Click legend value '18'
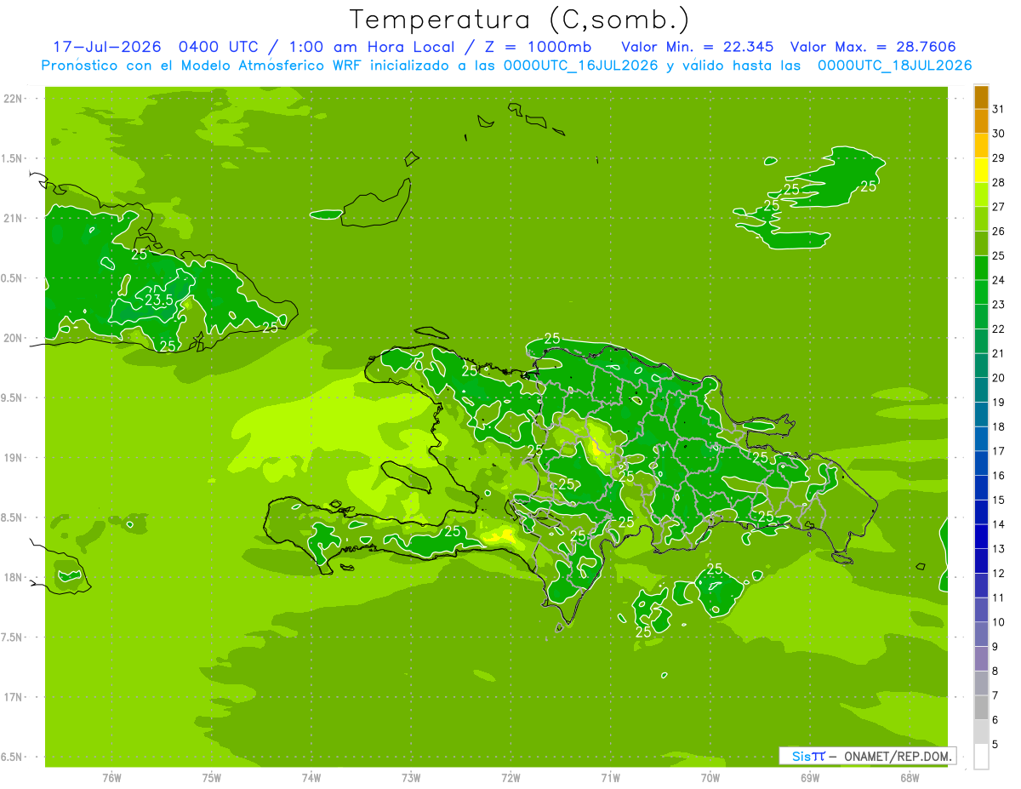Screen dimensions: 1021x789 pyautogui.click(x=999, y=426)
